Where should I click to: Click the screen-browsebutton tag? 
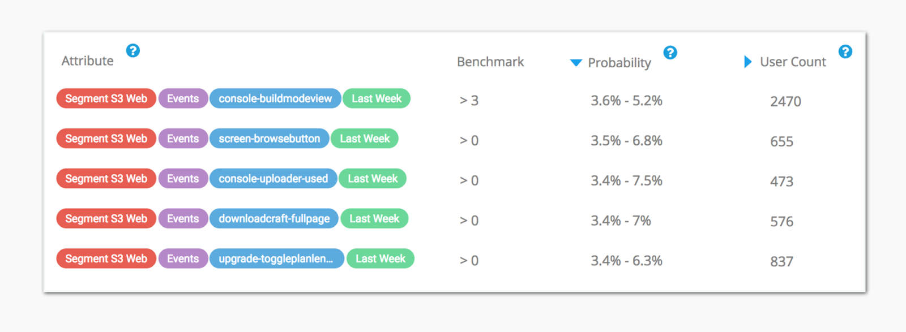coord(269,139)
